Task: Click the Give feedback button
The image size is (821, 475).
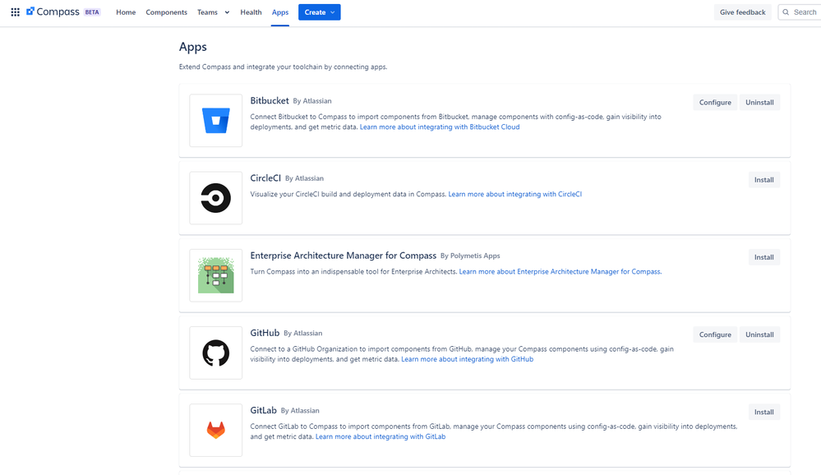Action: tap(742, 12)
